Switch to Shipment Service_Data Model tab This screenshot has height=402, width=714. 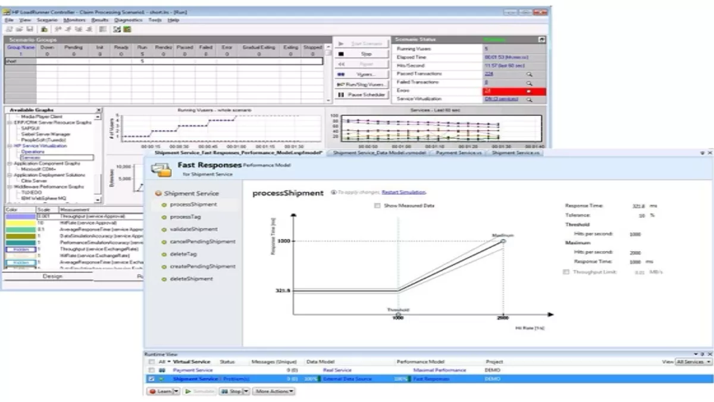378,153
